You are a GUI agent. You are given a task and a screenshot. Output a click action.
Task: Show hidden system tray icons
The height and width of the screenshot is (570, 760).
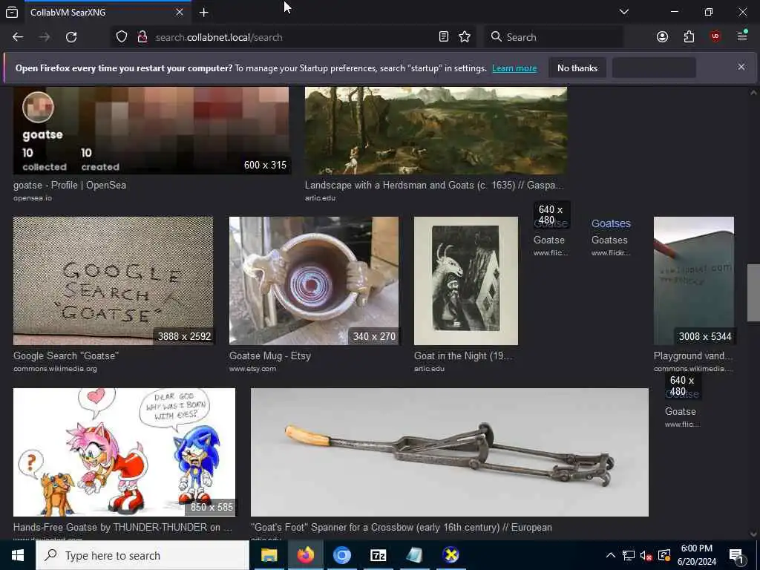click(611, 555)
